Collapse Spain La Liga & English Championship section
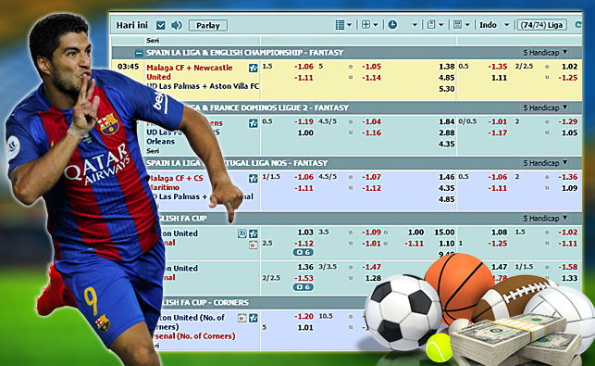Viewport: 595px width, 366px height. click(139, 53)
